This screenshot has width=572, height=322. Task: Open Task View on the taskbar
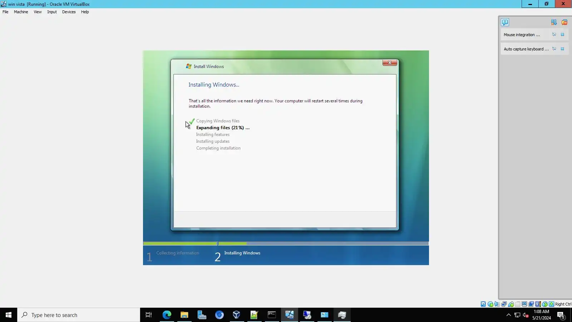149,315
